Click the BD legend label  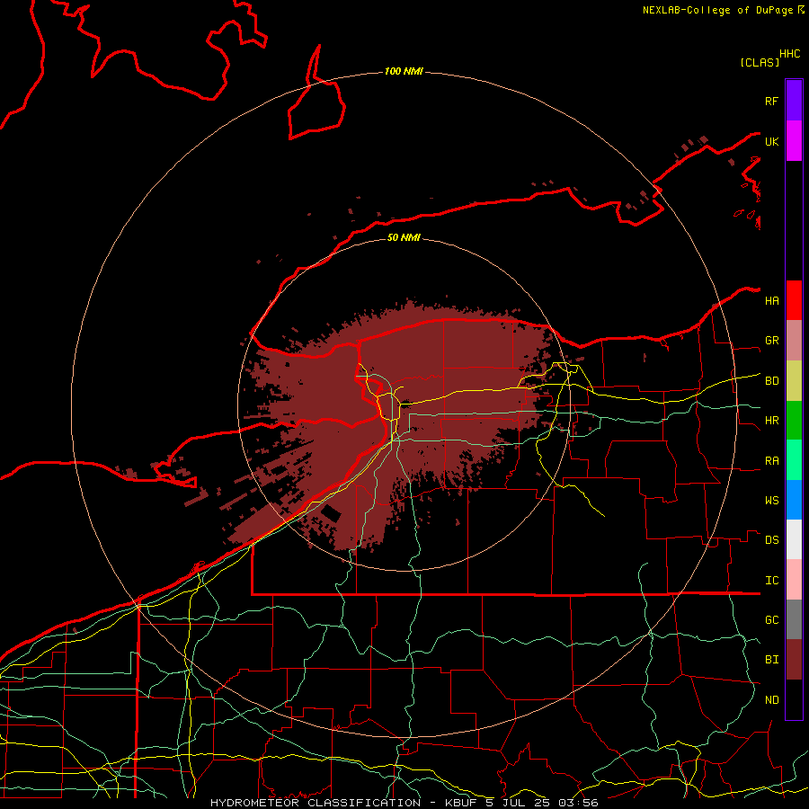[771, 381]
